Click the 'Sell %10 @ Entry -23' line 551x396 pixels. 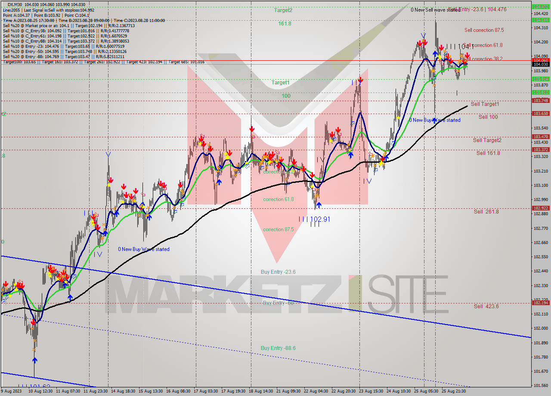(64, 46)
